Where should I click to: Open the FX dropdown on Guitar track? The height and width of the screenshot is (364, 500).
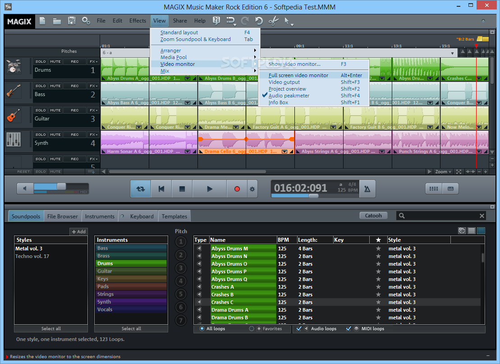[93, 110]
